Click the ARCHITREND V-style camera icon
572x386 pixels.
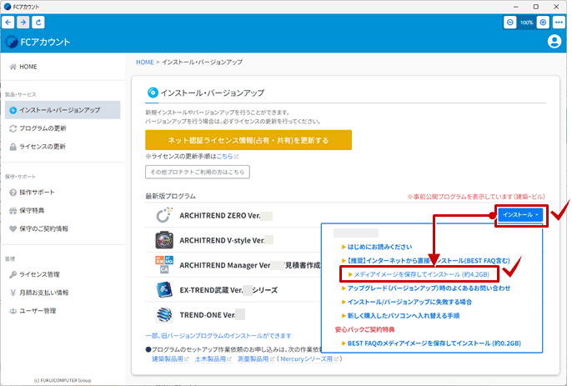pyautogui.click(x=164, y=240)
